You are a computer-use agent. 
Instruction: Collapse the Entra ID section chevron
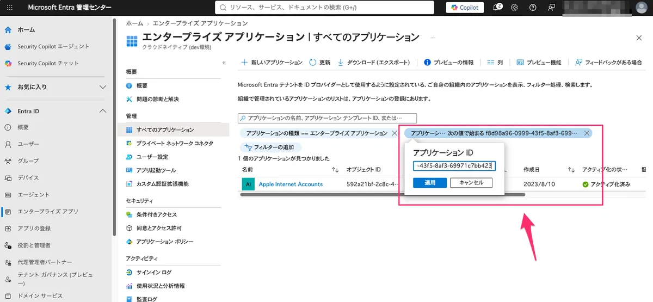(x=103, y=111)
